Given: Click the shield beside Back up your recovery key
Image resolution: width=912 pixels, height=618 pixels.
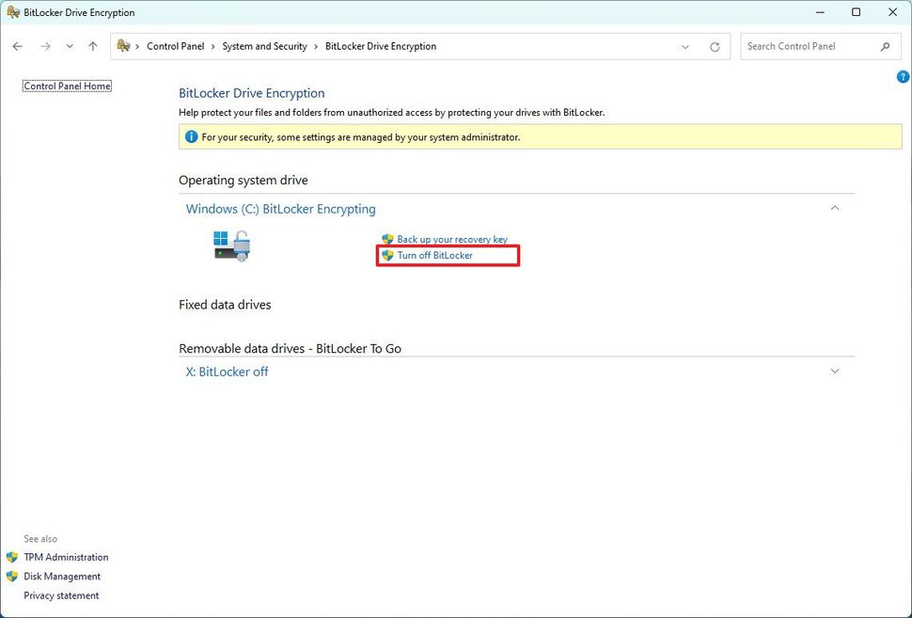Looking at the screenshot, I should (385, 239).
